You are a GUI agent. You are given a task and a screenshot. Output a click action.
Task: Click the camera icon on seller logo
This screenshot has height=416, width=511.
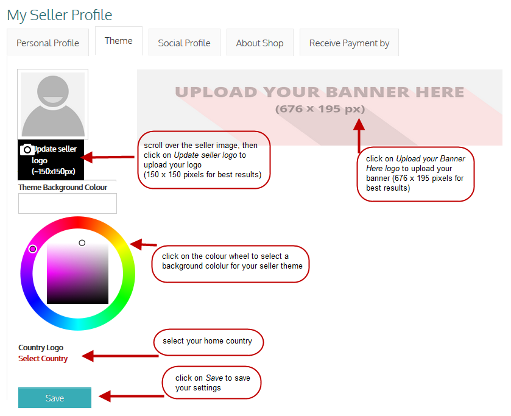pos(26,150)
